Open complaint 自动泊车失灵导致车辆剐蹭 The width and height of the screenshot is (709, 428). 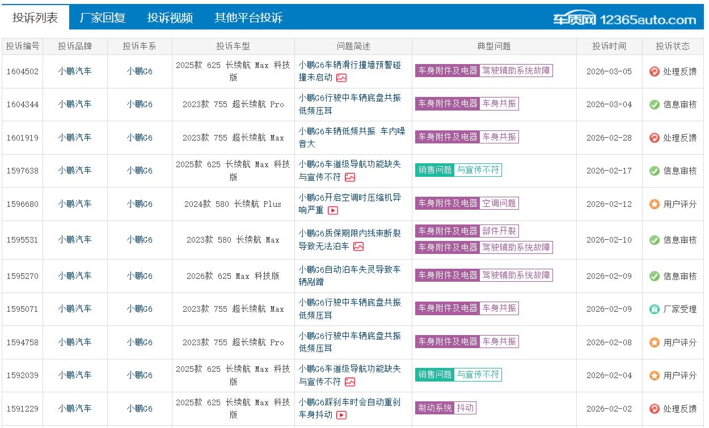[x=350, y=276]
